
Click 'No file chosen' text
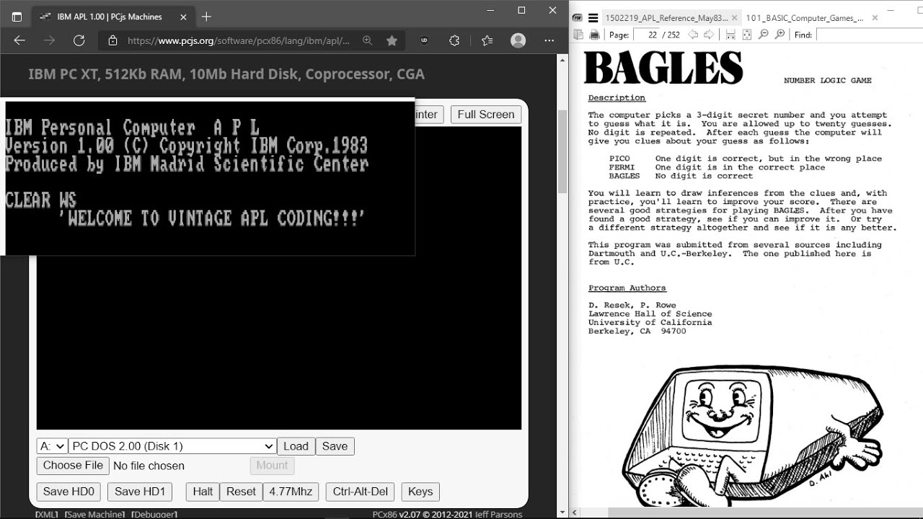[x=149, y=466]
